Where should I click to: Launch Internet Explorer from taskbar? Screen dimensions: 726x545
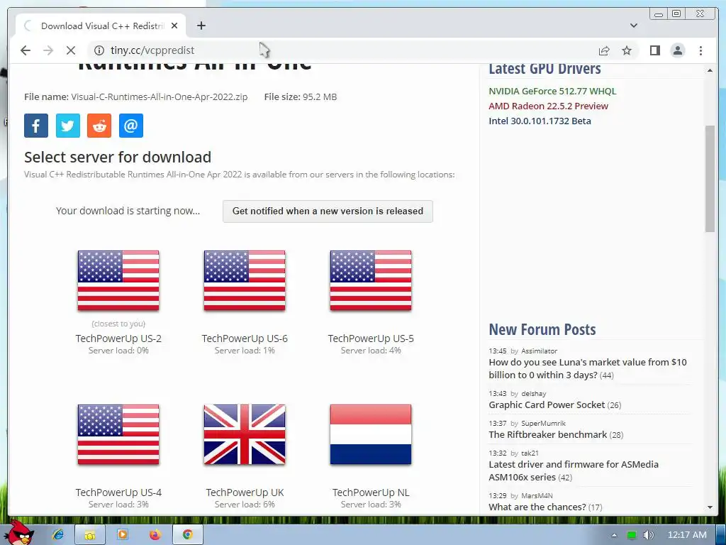pos(58,535)
